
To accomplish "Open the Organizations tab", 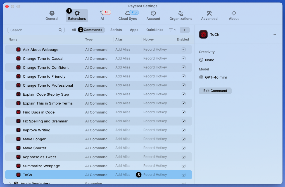I will [x=181, y=16].
